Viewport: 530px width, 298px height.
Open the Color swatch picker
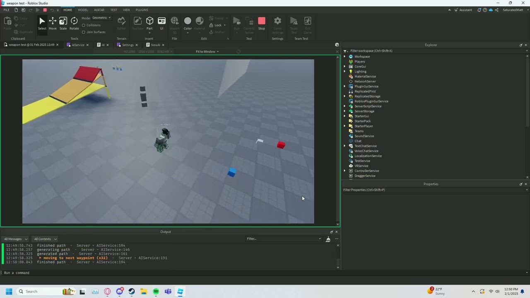pyautogui.click(x=188, y=21)
